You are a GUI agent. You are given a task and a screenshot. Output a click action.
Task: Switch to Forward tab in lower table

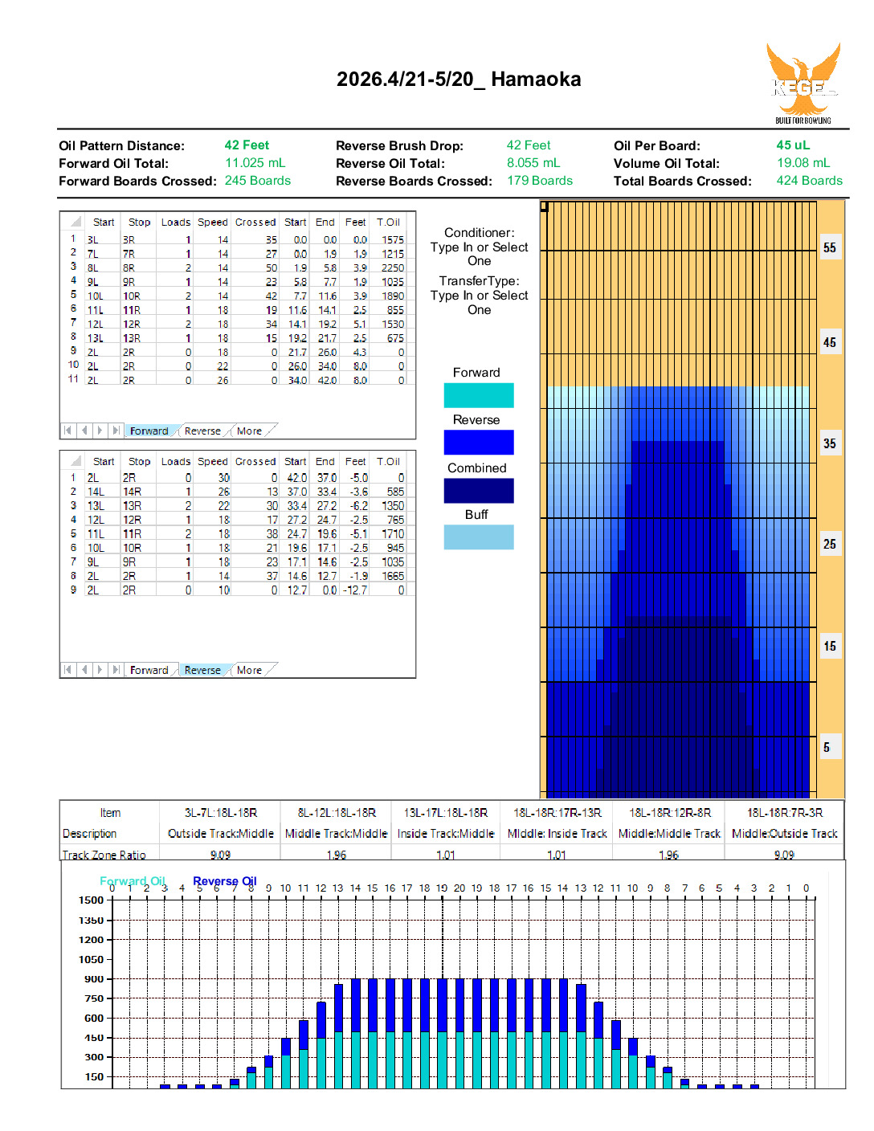click(x=149, y=671)
